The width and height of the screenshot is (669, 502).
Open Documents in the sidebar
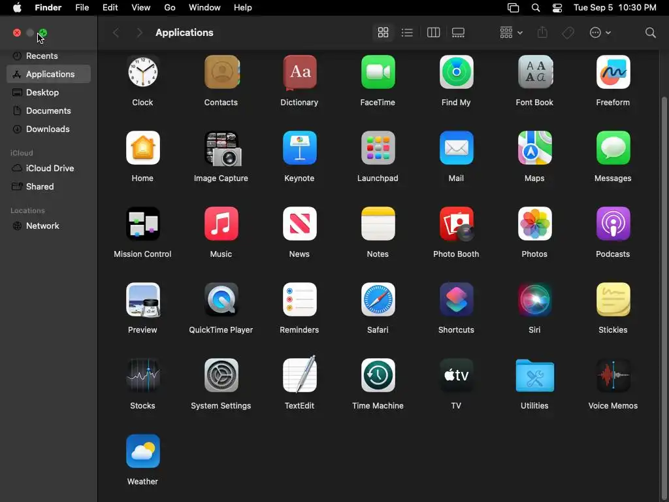tap(48, 110)
